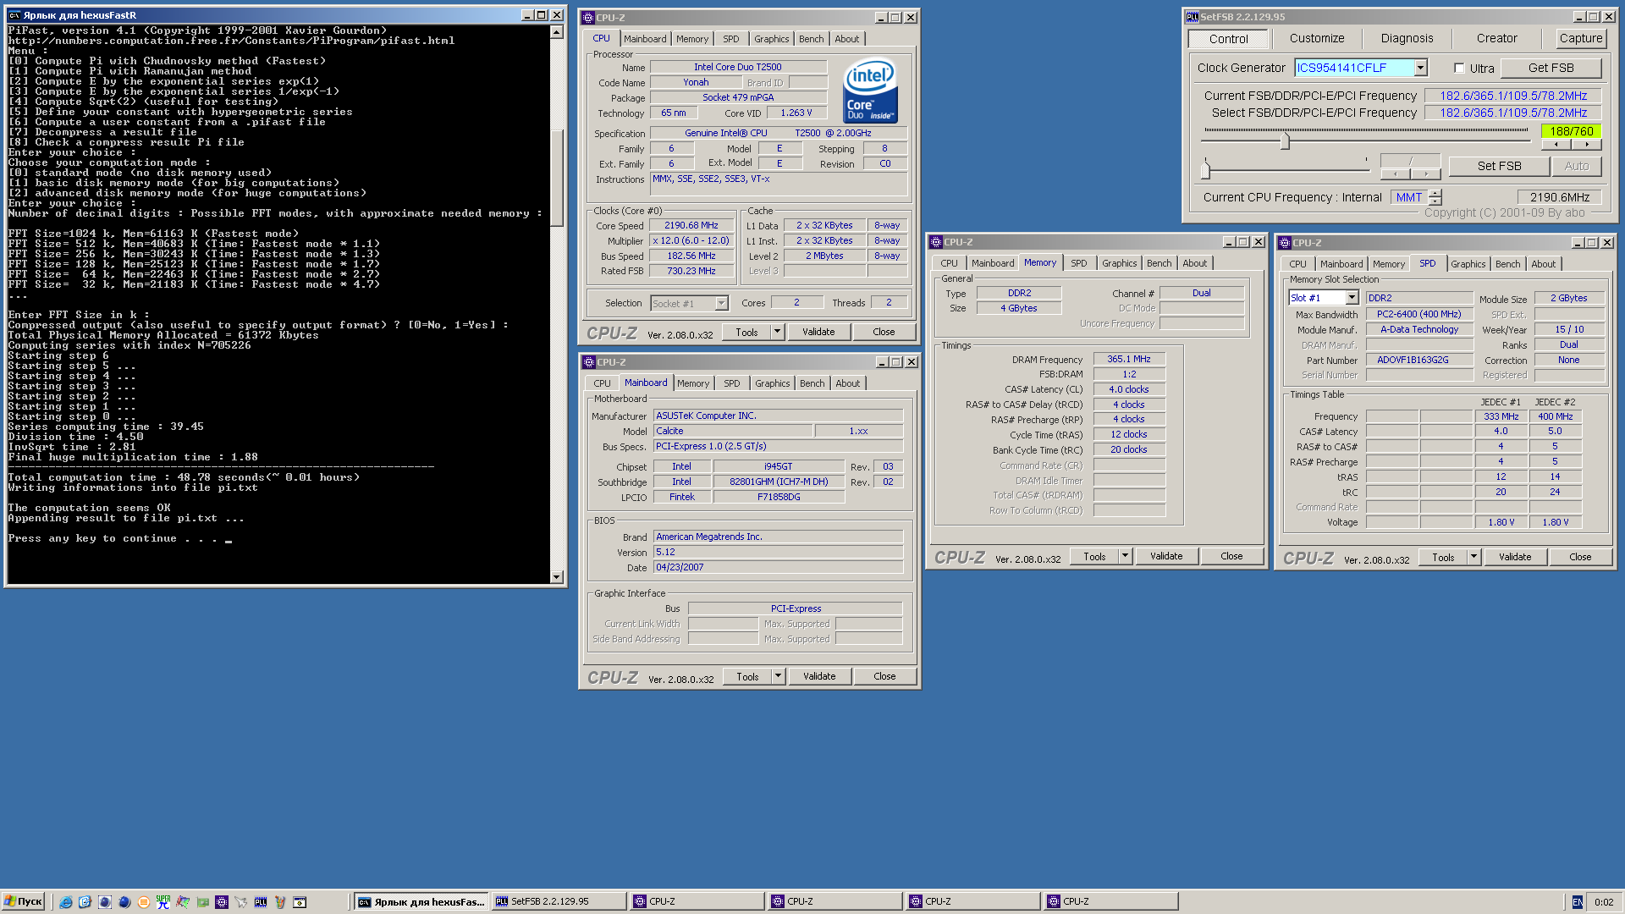Expand Tools arrow in CPU-Z Memory window
This screenshot has height=914, width=1625.
(1125, 556)
